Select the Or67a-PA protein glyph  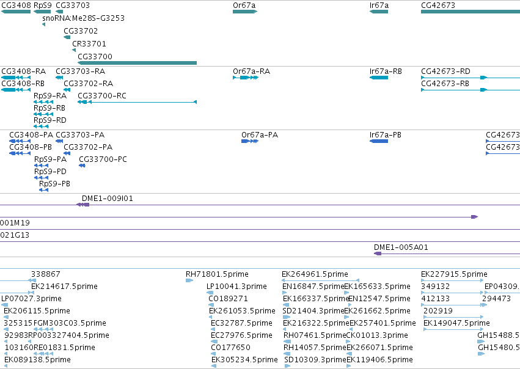pyautogui.click(x=250, y=141)
